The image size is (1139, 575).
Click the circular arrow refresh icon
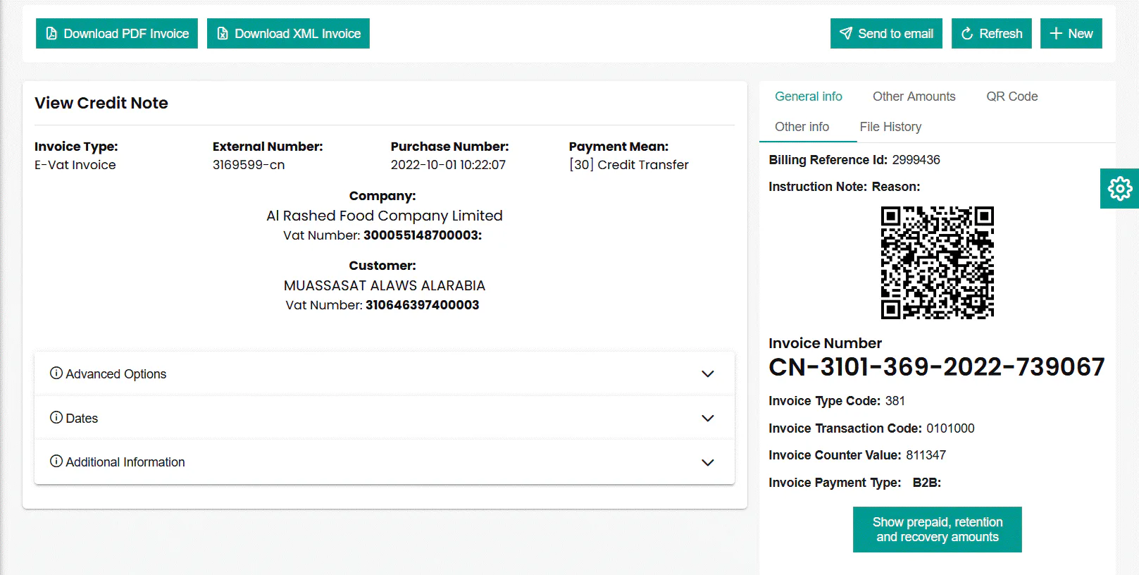(967, 34)
